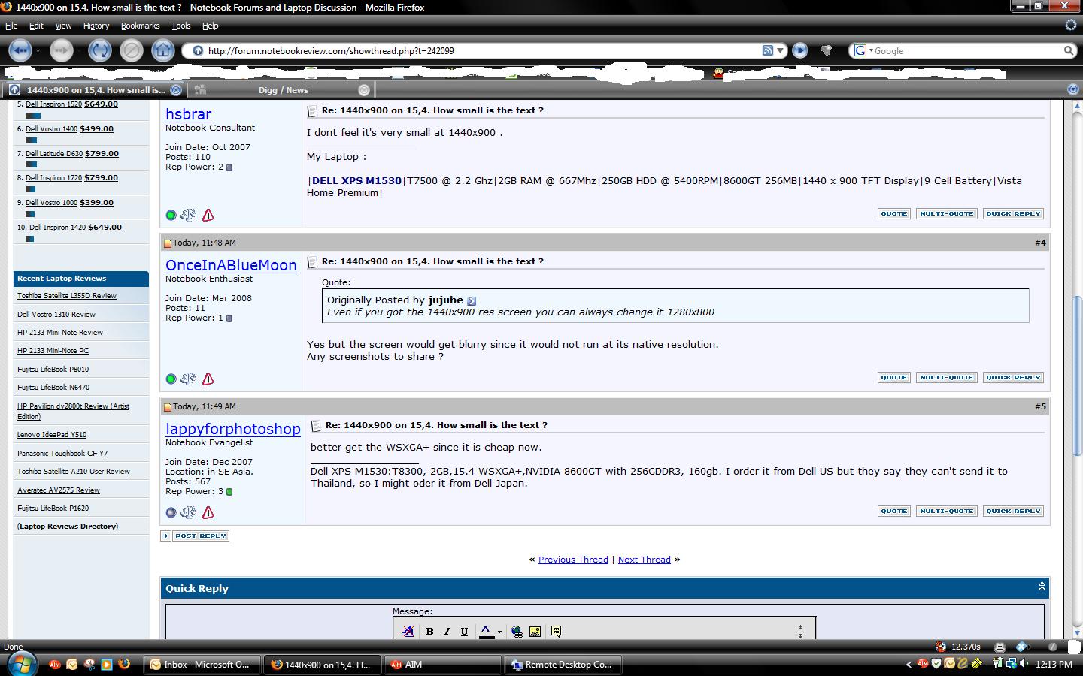Viewport: 1083px width, 676px height.
Task: Click the report post icon under hsbrar
Action: coord(208,215)
